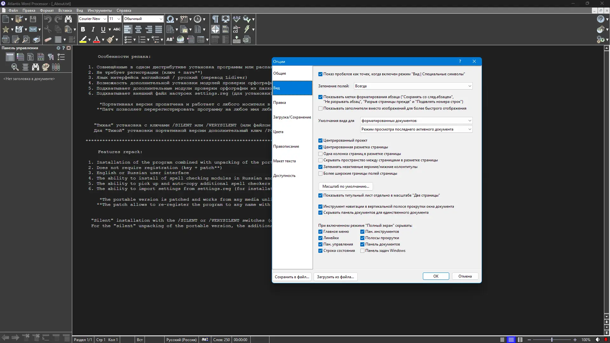The width and height of the screenshot is (610, 343).
Task: Click the binoculars Find icon in toolbar
Action: tap(68, 19)
